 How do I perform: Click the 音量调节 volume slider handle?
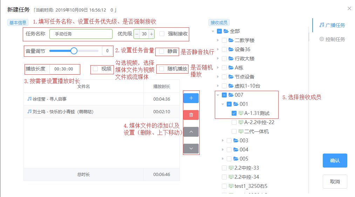pyautogui.click(x=74, y=51)
